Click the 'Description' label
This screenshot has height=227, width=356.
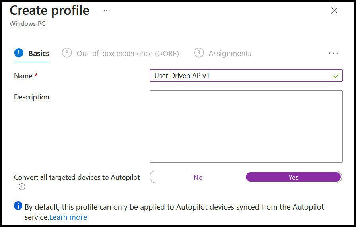pyautogui.click(x=31, y=97)
